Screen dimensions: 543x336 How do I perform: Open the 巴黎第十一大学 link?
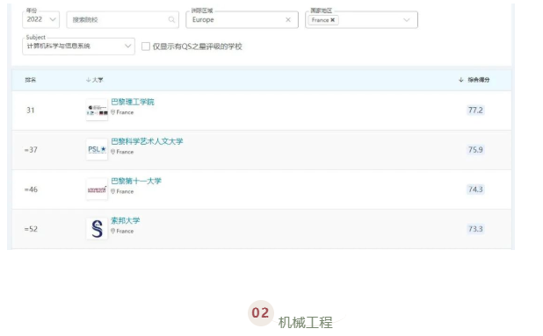tap(136, 181)
